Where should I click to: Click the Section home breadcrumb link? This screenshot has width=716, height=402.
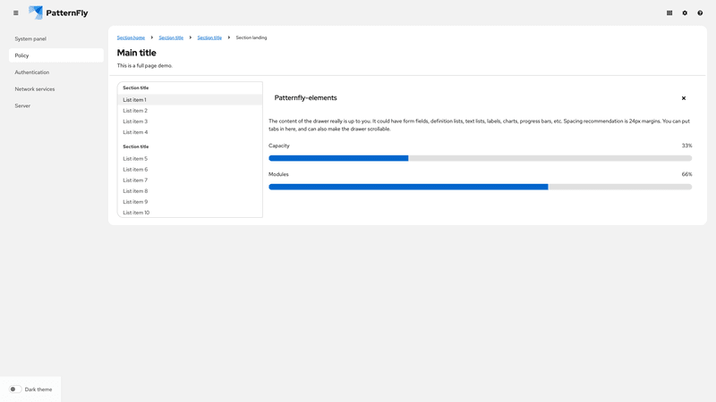[x=131, y=38]
